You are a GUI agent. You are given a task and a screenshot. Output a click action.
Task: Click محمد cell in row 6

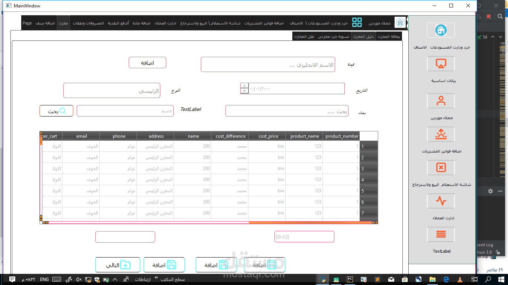click(x=230, y=202)
